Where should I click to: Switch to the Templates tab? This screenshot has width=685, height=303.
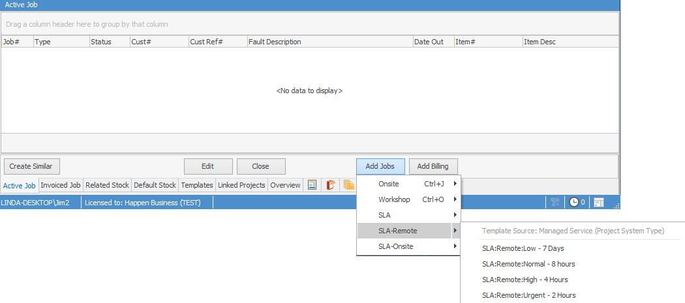point(197,185)
